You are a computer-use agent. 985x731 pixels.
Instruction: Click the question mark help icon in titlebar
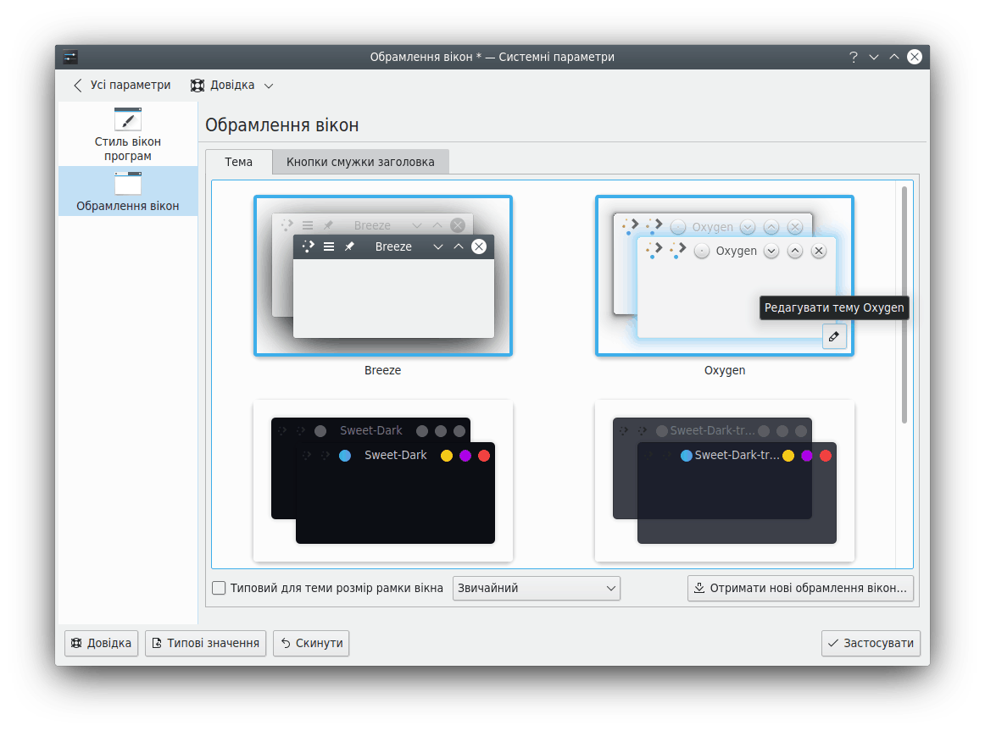853,57
